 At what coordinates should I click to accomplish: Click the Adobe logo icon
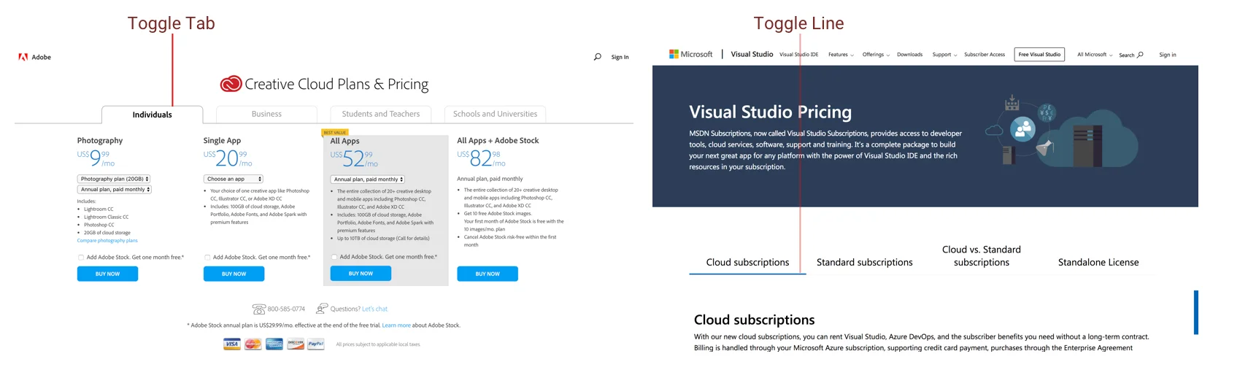pyautogui.click(x=23, y=57)
